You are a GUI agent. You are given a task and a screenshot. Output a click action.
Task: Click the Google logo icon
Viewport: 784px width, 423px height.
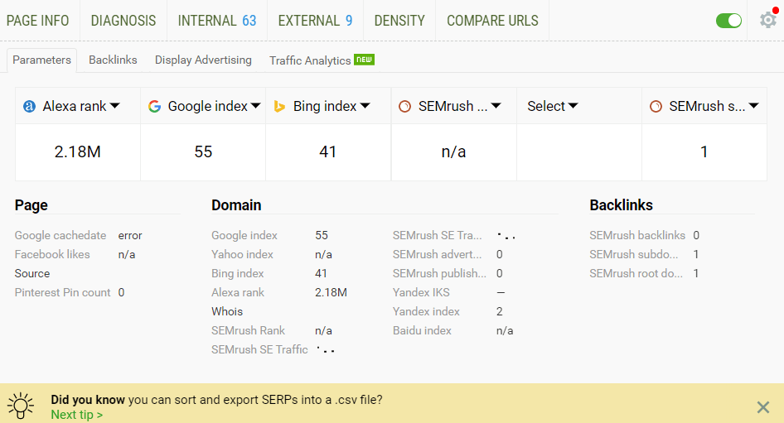(x=154, y=107)
